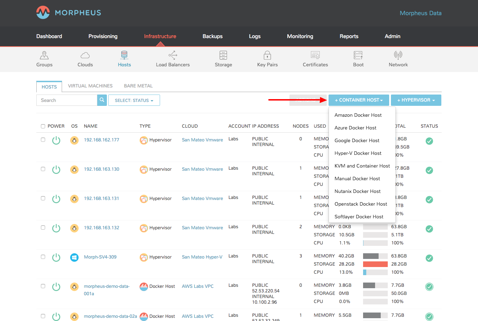Open the + Hypervisor dropdown

click(x=416, y=100)
